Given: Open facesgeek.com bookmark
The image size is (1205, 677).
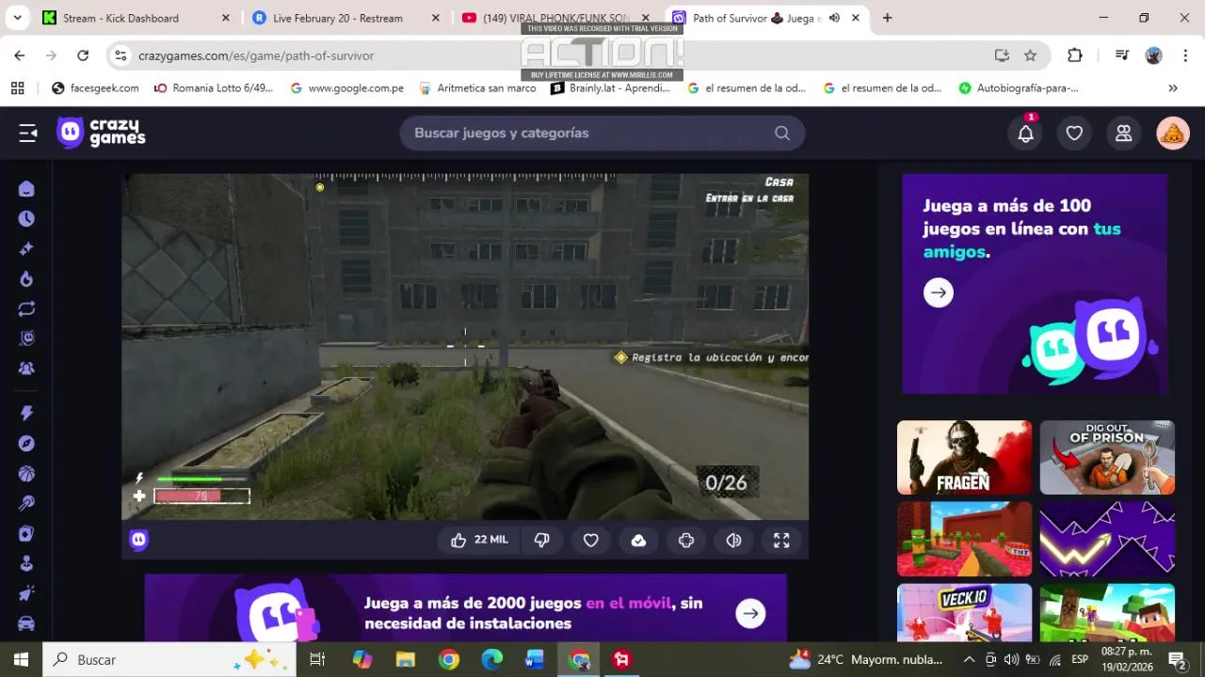Looking at the screenshot, I should pos(95,88).
